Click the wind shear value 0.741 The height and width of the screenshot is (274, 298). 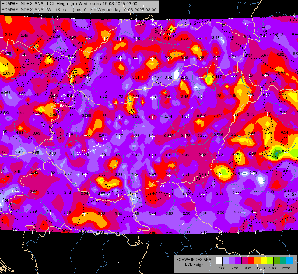(218, 115)
